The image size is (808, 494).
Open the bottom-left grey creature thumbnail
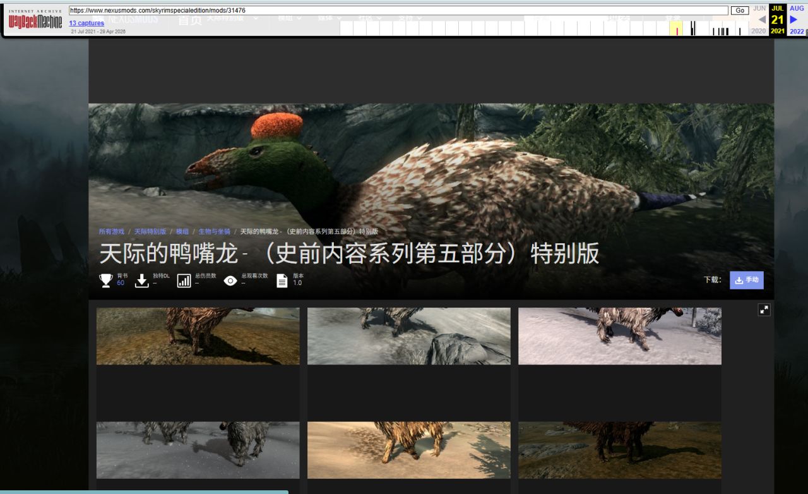click(198, 450)
